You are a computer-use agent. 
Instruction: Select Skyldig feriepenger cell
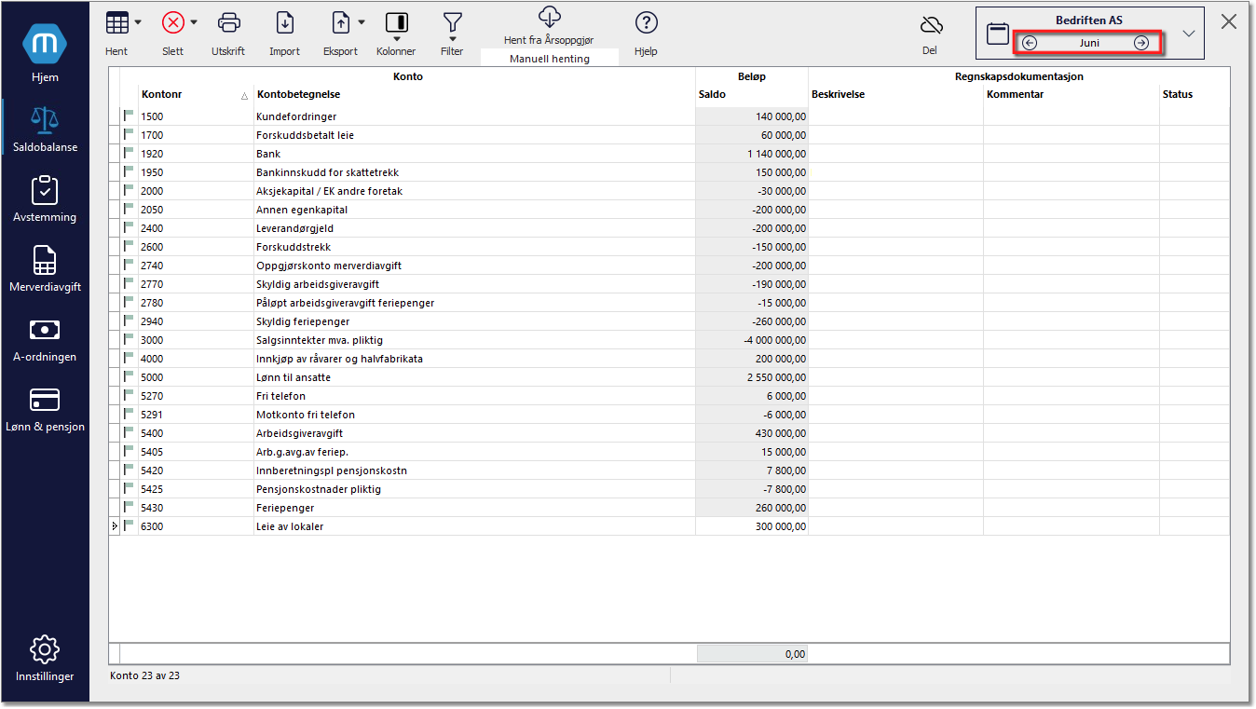[x=474, y=321]
